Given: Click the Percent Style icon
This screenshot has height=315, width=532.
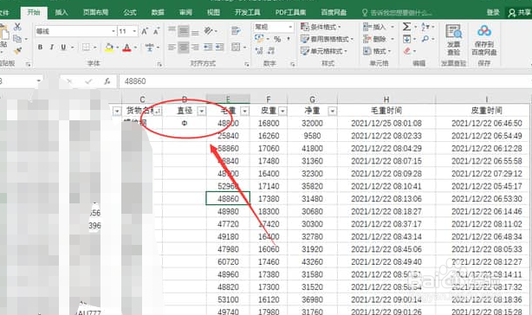Looking at the screenshot, I should [277, 39].
